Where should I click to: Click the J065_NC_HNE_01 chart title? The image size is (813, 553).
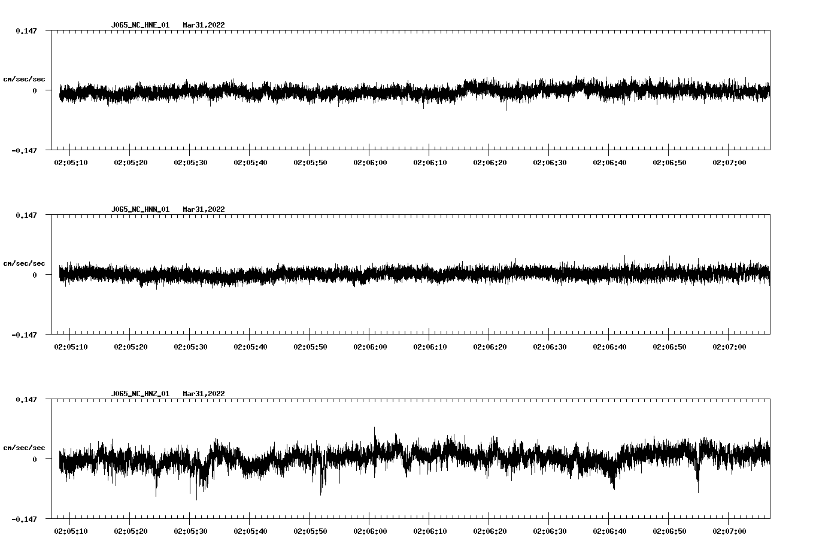click(140, 25)
